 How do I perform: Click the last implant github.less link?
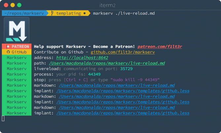[x=123, y=113]
